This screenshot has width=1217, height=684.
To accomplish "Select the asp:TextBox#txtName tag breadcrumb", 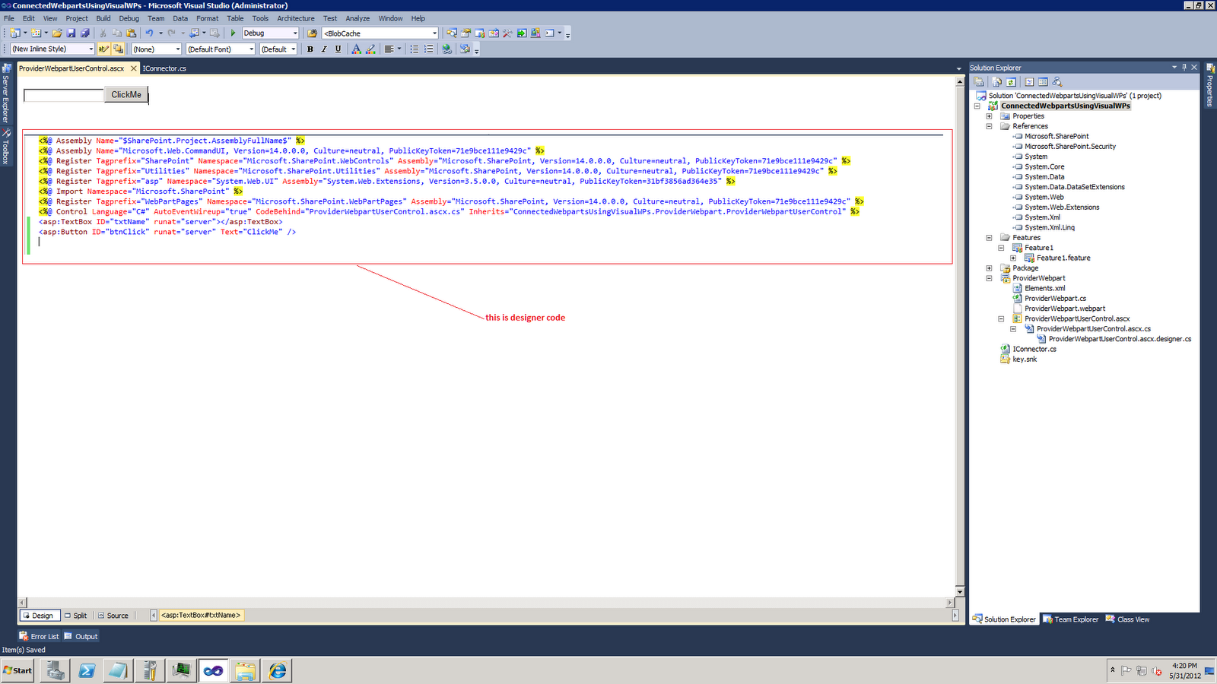I will pyautogui.click(x=201, y=616).
